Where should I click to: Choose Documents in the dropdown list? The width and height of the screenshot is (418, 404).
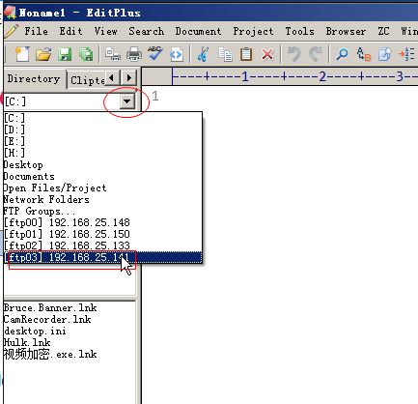coord(103,176)
